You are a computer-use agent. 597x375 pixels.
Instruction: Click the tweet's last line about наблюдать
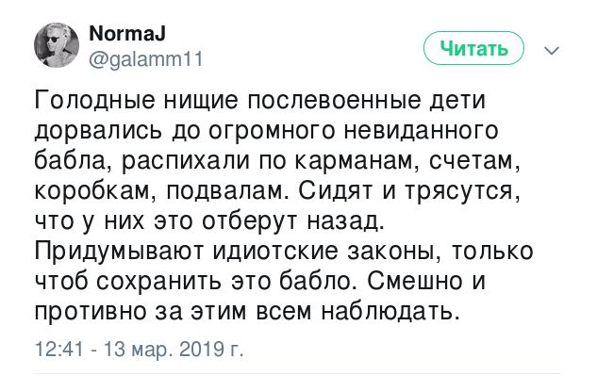point(244,312)
